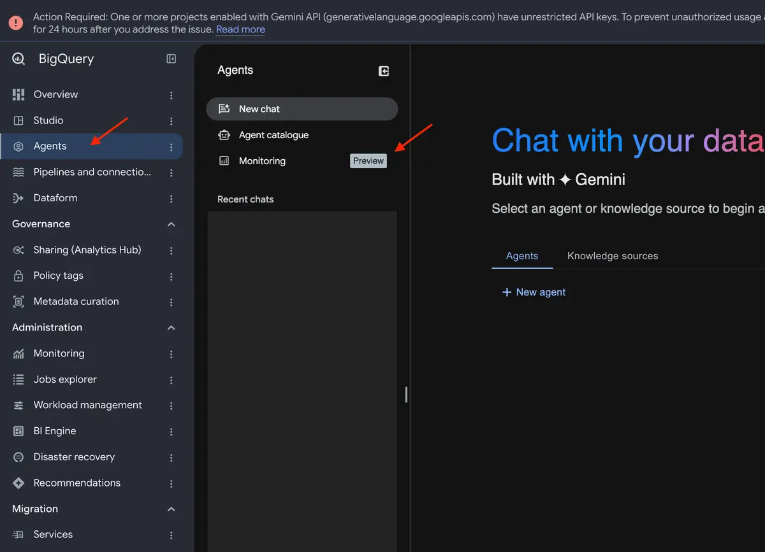Follow the Read more link in the alert
Screen dimensions: 765x552
[x=240, y=30]
